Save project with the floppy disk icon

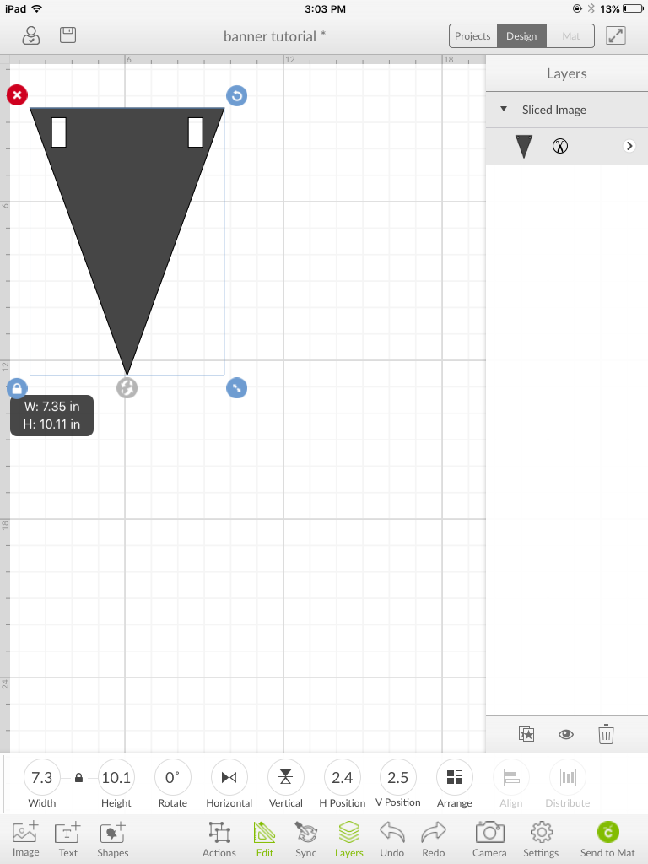point(67,35)
